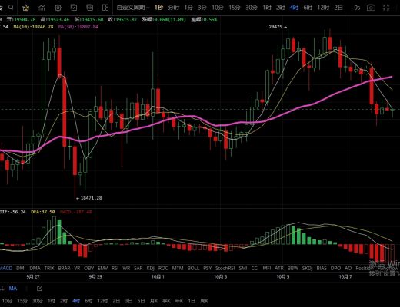Image resolution: width=400 pixels, height=307 pixels.
Task: Select the CCI indicator tab
Action: click(x=255, y=268)
